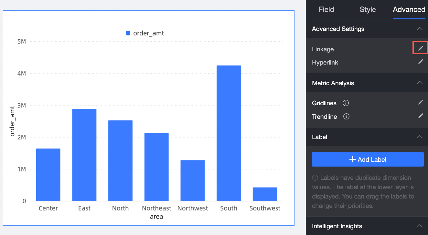Collapse the Intelligent Insights section
The height and width of the screenshot is (235, 428).
point(420,226)
